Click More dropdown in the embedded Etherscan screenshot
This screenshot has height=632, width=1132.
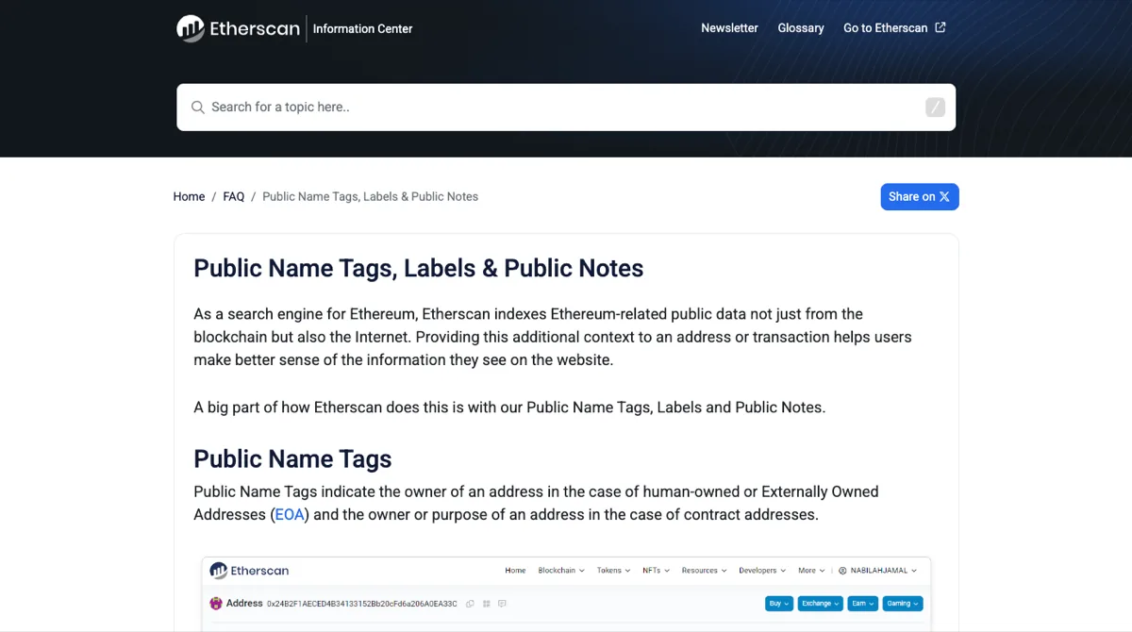click(x=811, y=571)
